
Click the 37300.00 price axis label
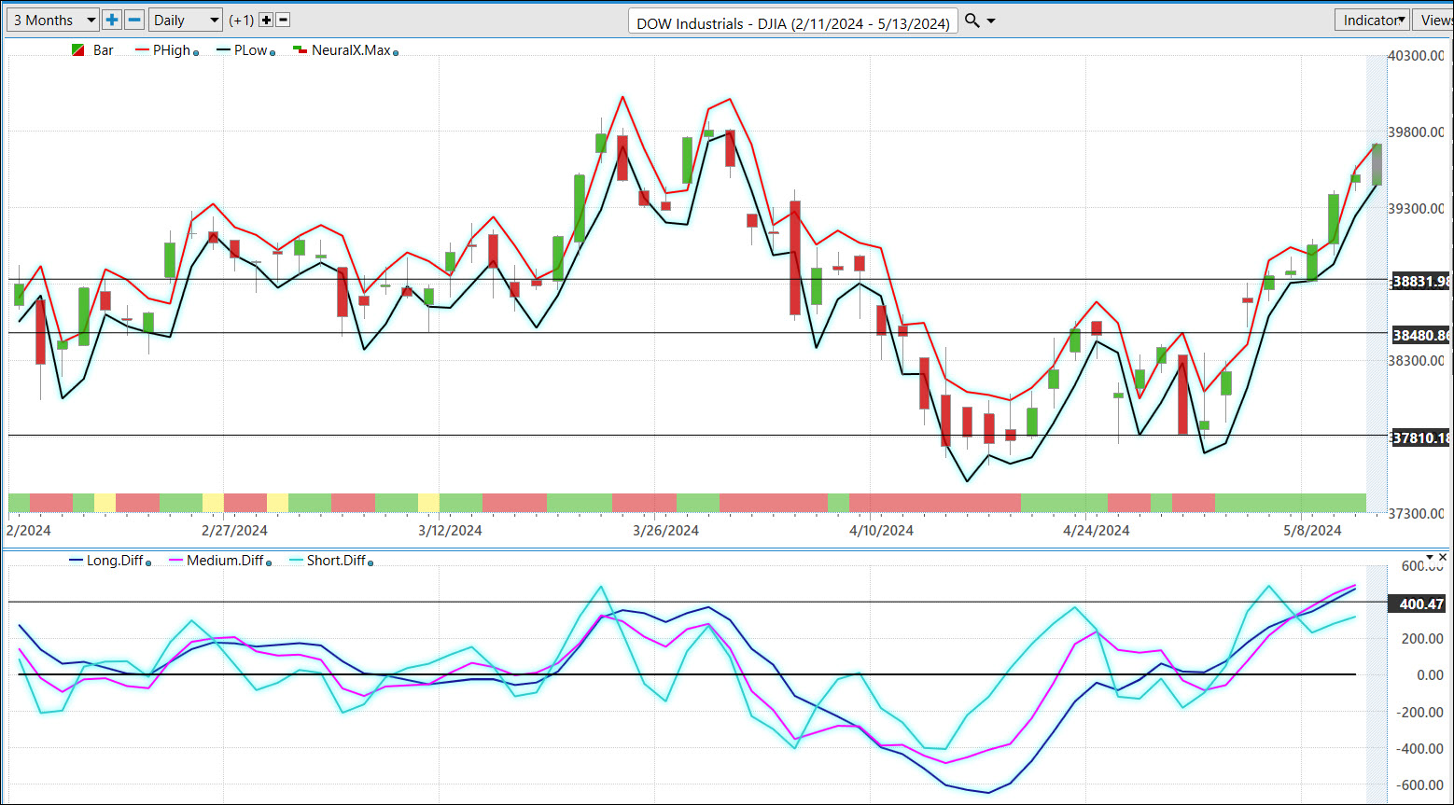1416,514
